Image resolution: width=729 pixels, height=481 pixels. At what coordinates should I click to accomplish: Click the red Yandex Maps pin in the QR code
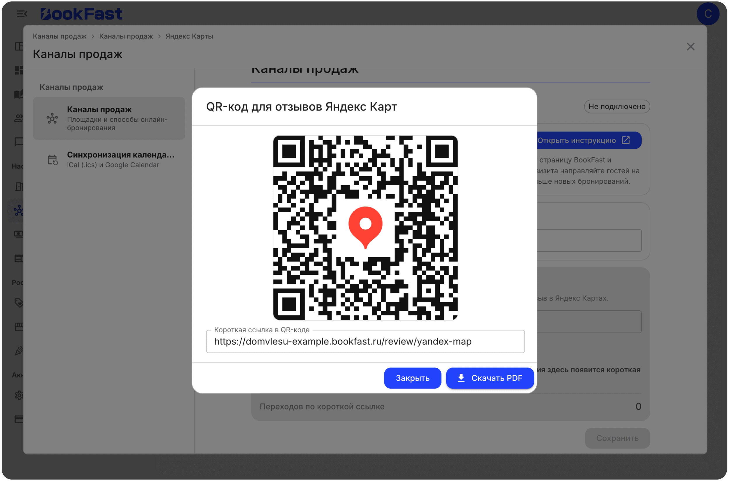click(365, 227)
